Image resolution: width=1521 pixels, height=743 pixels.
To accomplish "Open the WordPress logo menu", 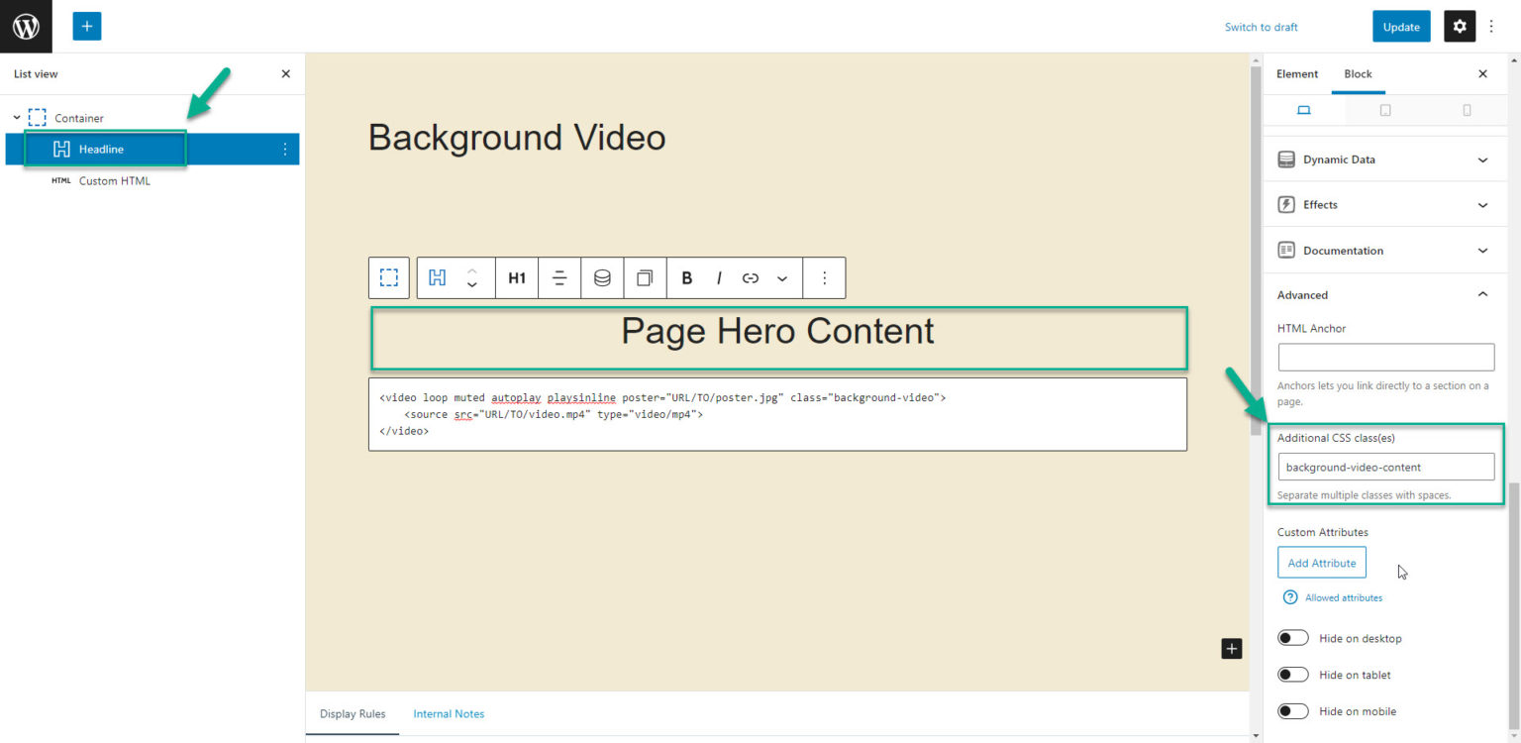I will tap(26, 26).
